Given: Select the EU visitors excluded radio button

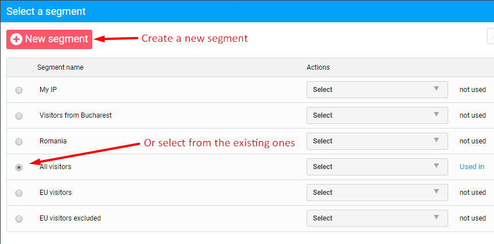Looking at the screenshot, I should (x=19, y=219).
